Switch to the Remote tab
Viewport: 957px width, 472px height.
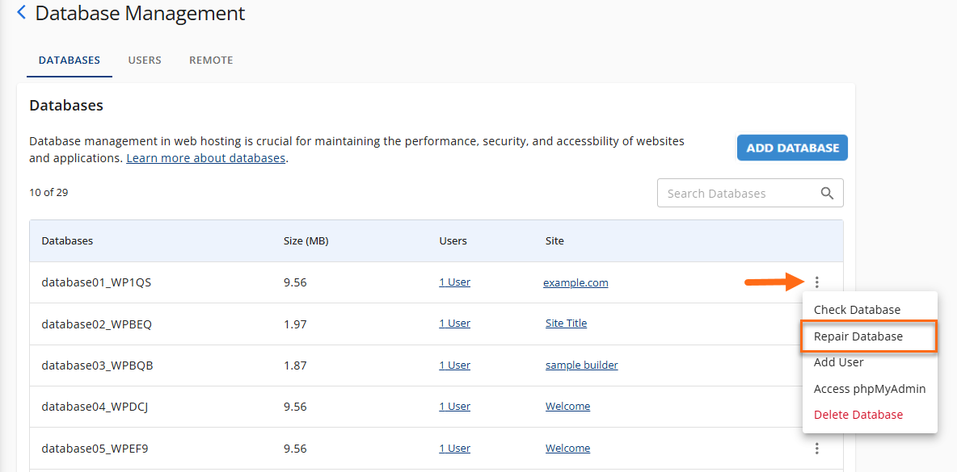click(x=211, y=61)
